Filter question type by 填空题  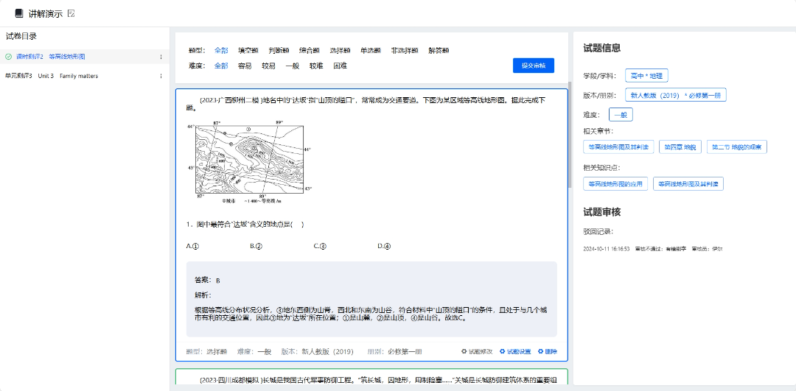pos(248,50)
